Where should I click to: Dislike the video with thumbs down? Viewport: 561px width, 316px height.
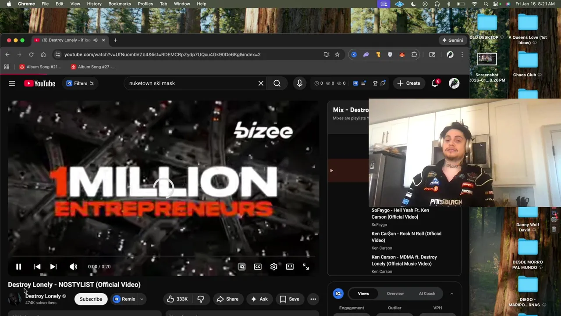[201, 299]
